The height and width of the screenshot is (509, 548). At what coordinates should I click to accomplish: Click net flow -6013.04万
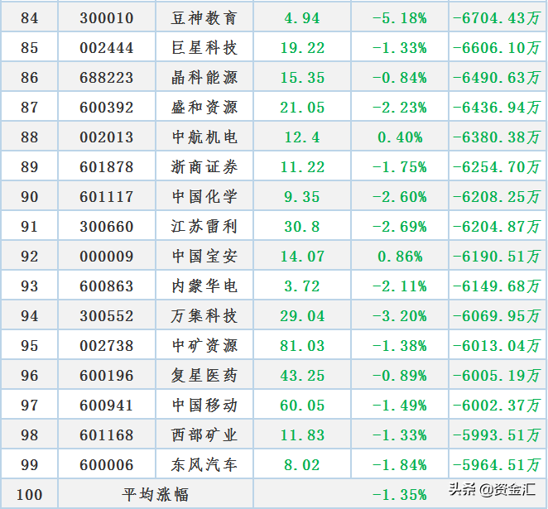pos(497,346)
